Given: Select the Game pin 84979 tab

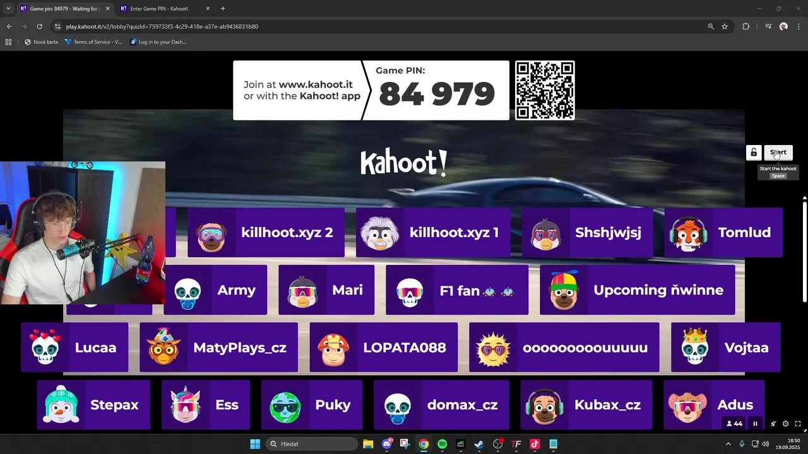Looking at the screenshot, I should coord(64,9).
